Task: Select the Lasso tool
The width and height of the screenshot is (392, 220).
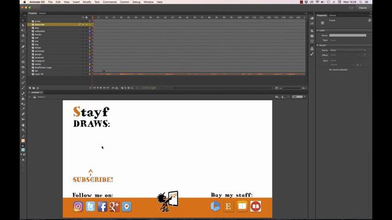Action: [x=23, y=41]
